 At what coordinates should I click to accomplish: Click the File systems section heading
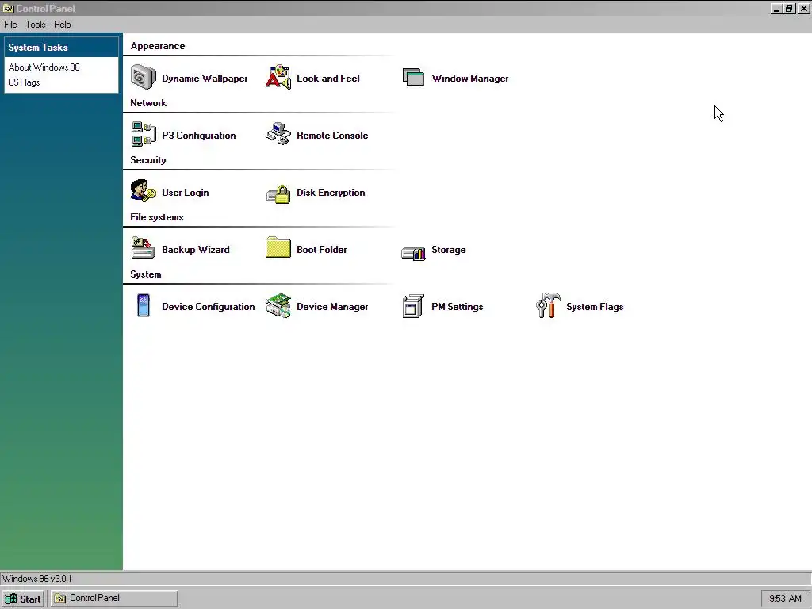[156, 217]
